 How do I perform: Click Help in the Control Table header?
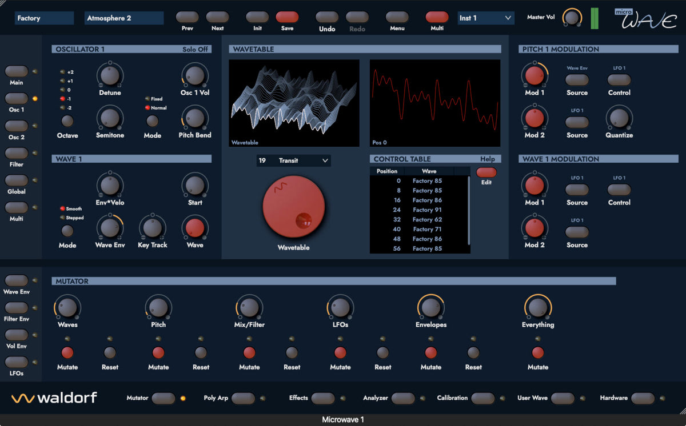[x=487, y=159]
